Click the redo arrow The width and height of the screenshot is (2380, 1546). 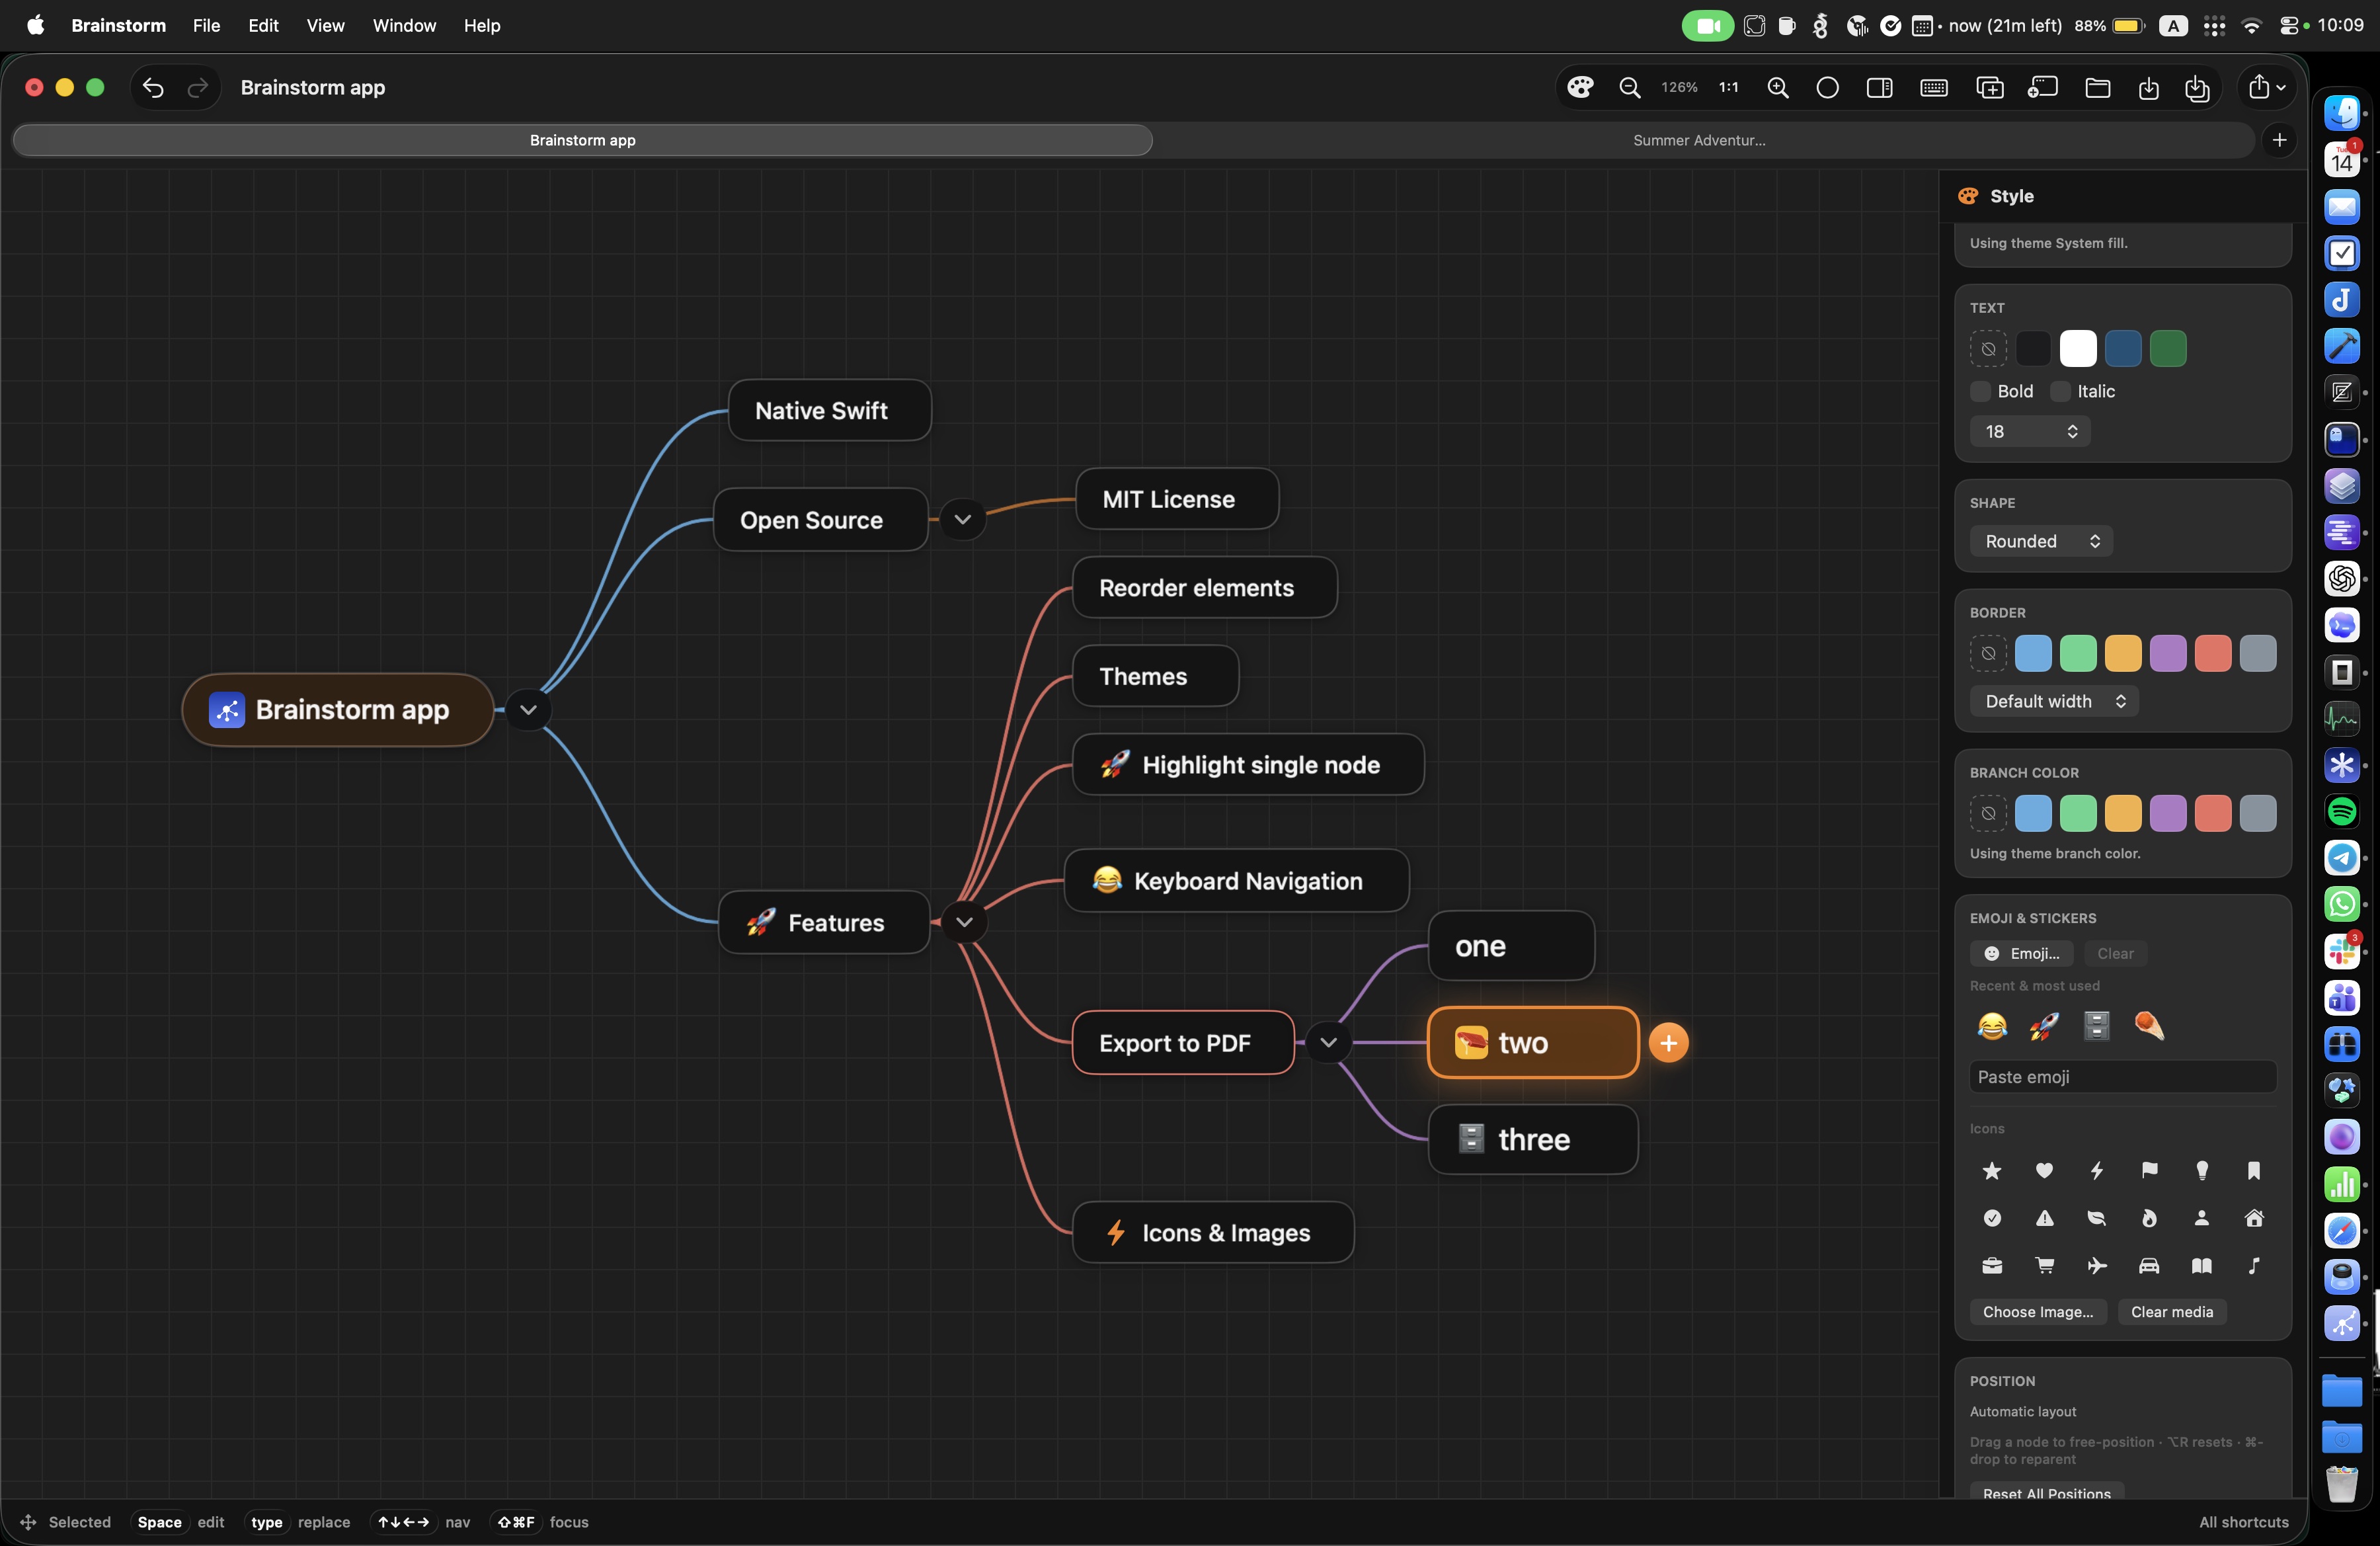click(x=198, y=88)
